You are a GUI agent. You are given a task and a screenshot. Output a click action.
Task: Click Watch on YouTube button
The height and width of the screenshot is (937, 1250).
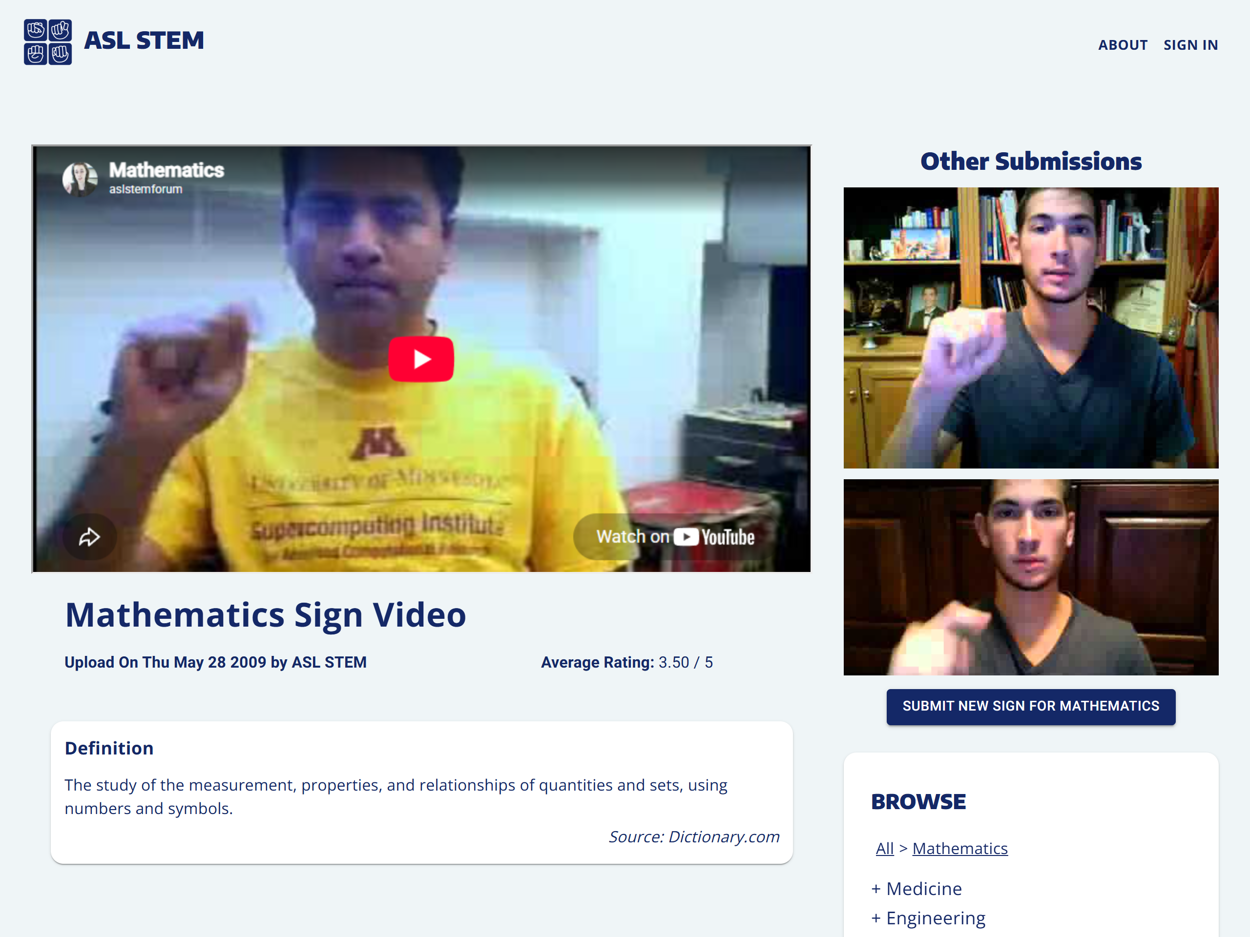point(675,536)
